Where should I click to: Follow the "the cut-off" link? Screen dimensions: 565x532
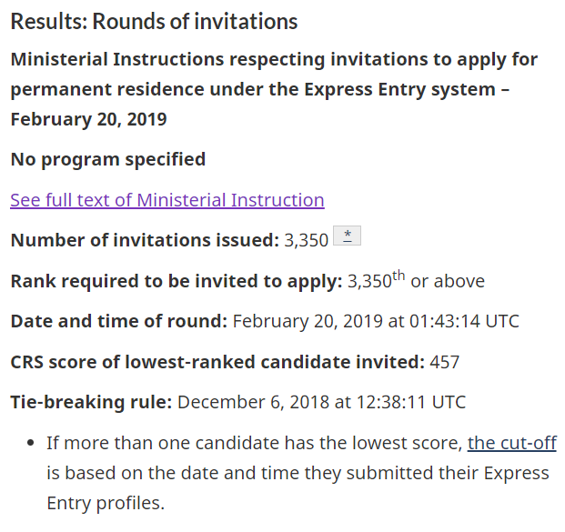pyautogui.click(x=511, y=444)
